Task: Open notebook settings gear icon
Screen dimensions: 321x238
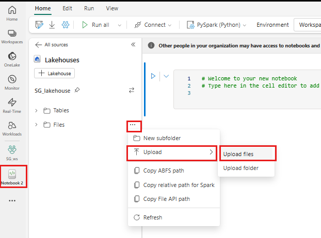Action: (66, 25)
